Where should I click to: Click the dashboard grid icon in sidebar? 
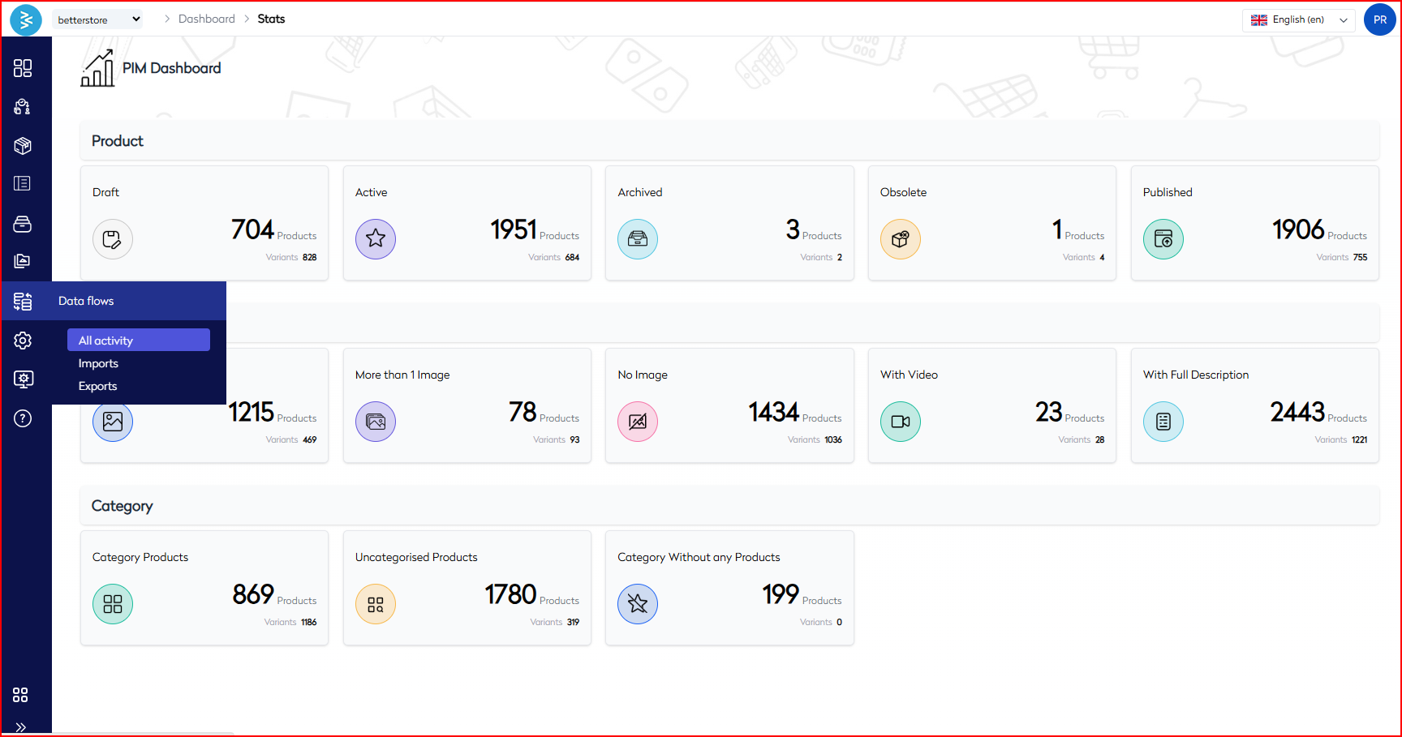point(23,68)
